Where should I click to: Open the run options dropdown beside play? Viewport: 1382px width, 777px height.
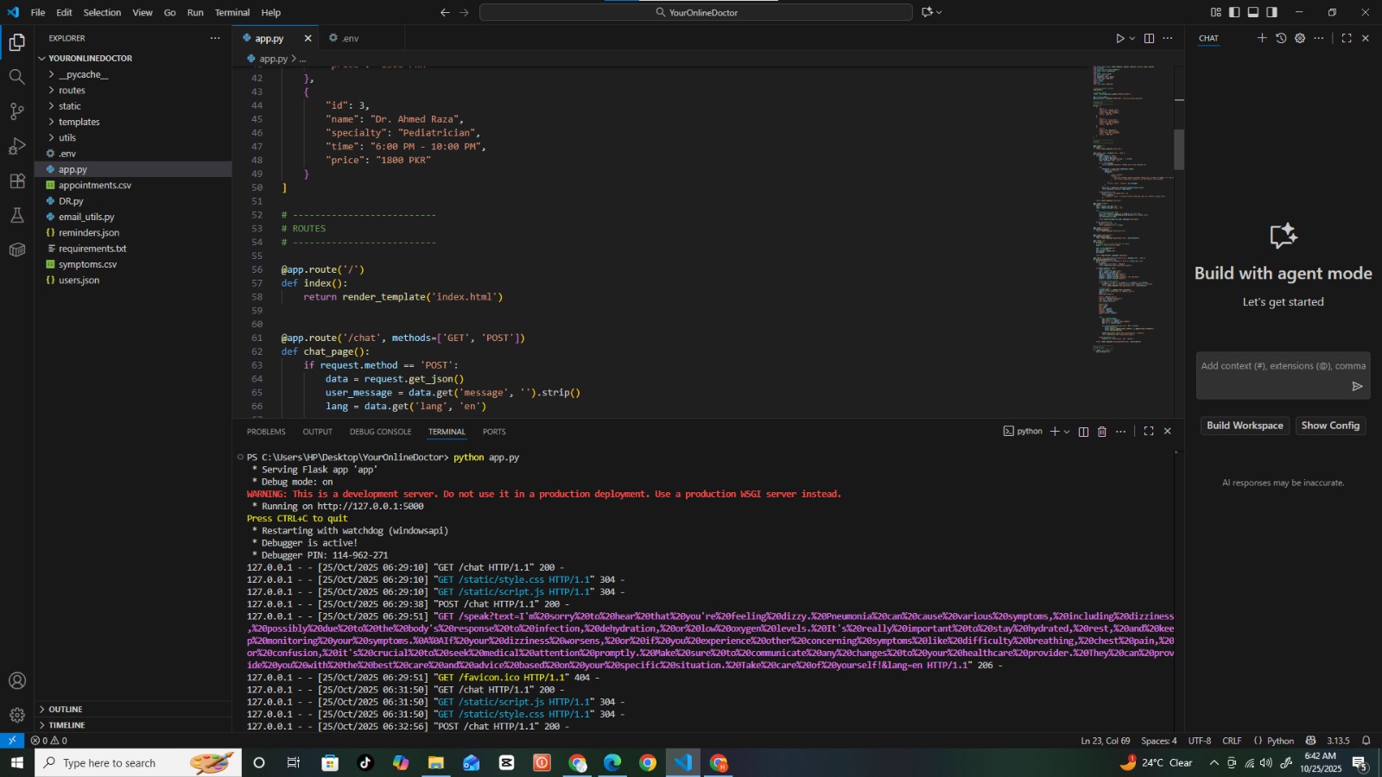1132,38
